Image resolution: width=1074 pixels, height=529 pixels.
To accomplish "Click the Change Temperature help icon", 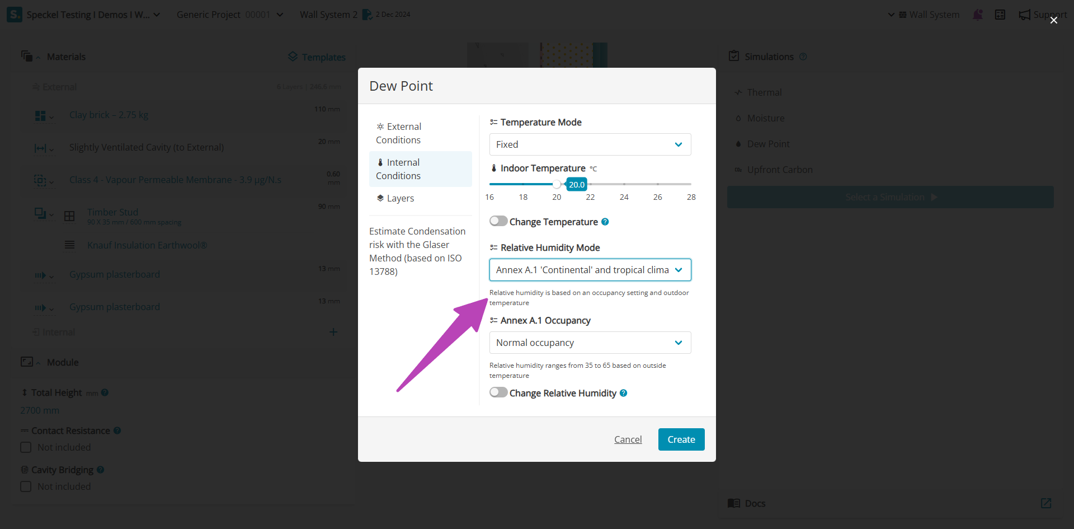I will tap(605, 222).
